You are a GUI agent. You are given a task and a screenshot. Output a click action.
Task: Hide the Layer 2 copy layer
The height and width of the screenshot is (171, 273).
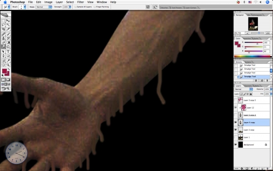(236, 130)
